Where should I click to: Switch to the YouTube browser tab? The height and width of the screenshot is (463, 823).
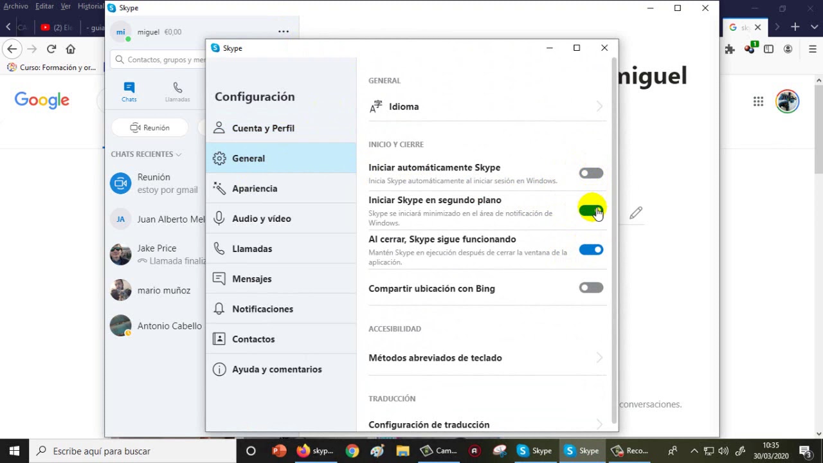coord(57,28)
